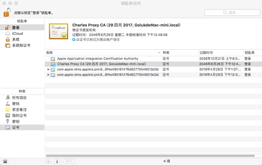Image resolution: width=262 pixels, height=165 pixels.
Task: Sort the list by 种类 column
Action: click(180, 53)
